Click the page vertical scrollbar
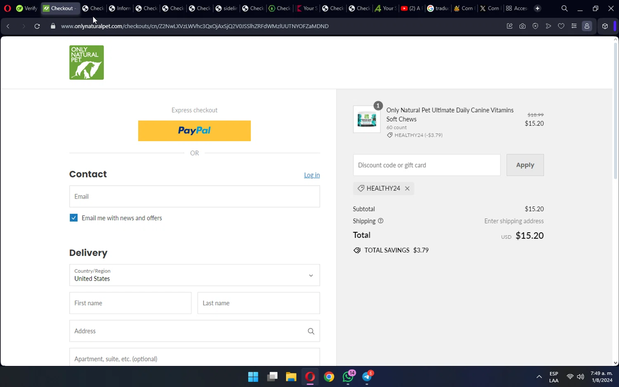This screenshot has height=387, width=619. pos(616,111)
